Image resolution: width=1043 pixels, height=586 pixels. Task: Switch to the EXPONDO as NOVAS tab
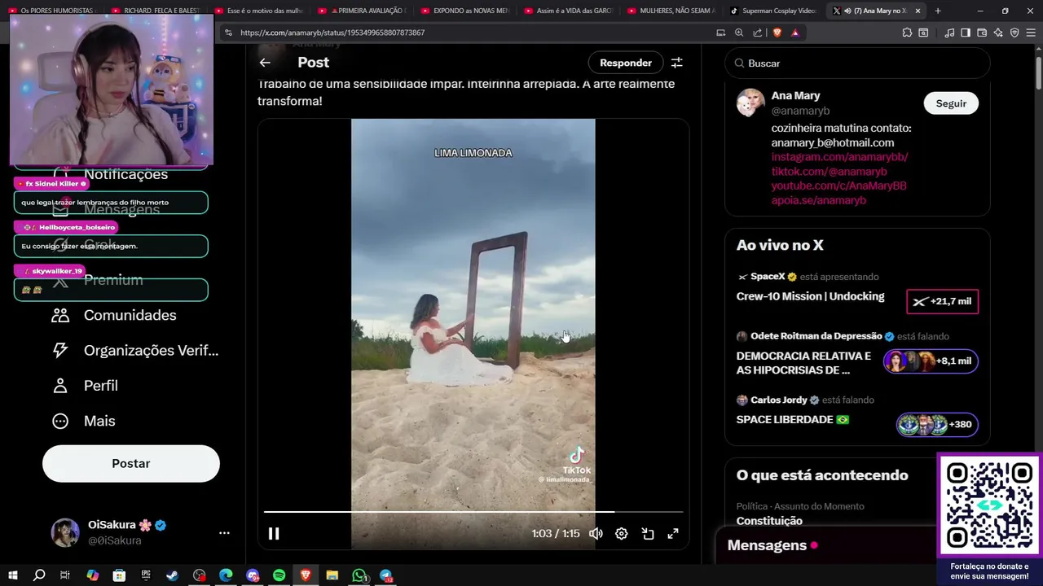pyautogui.click(x=464, y=11)
